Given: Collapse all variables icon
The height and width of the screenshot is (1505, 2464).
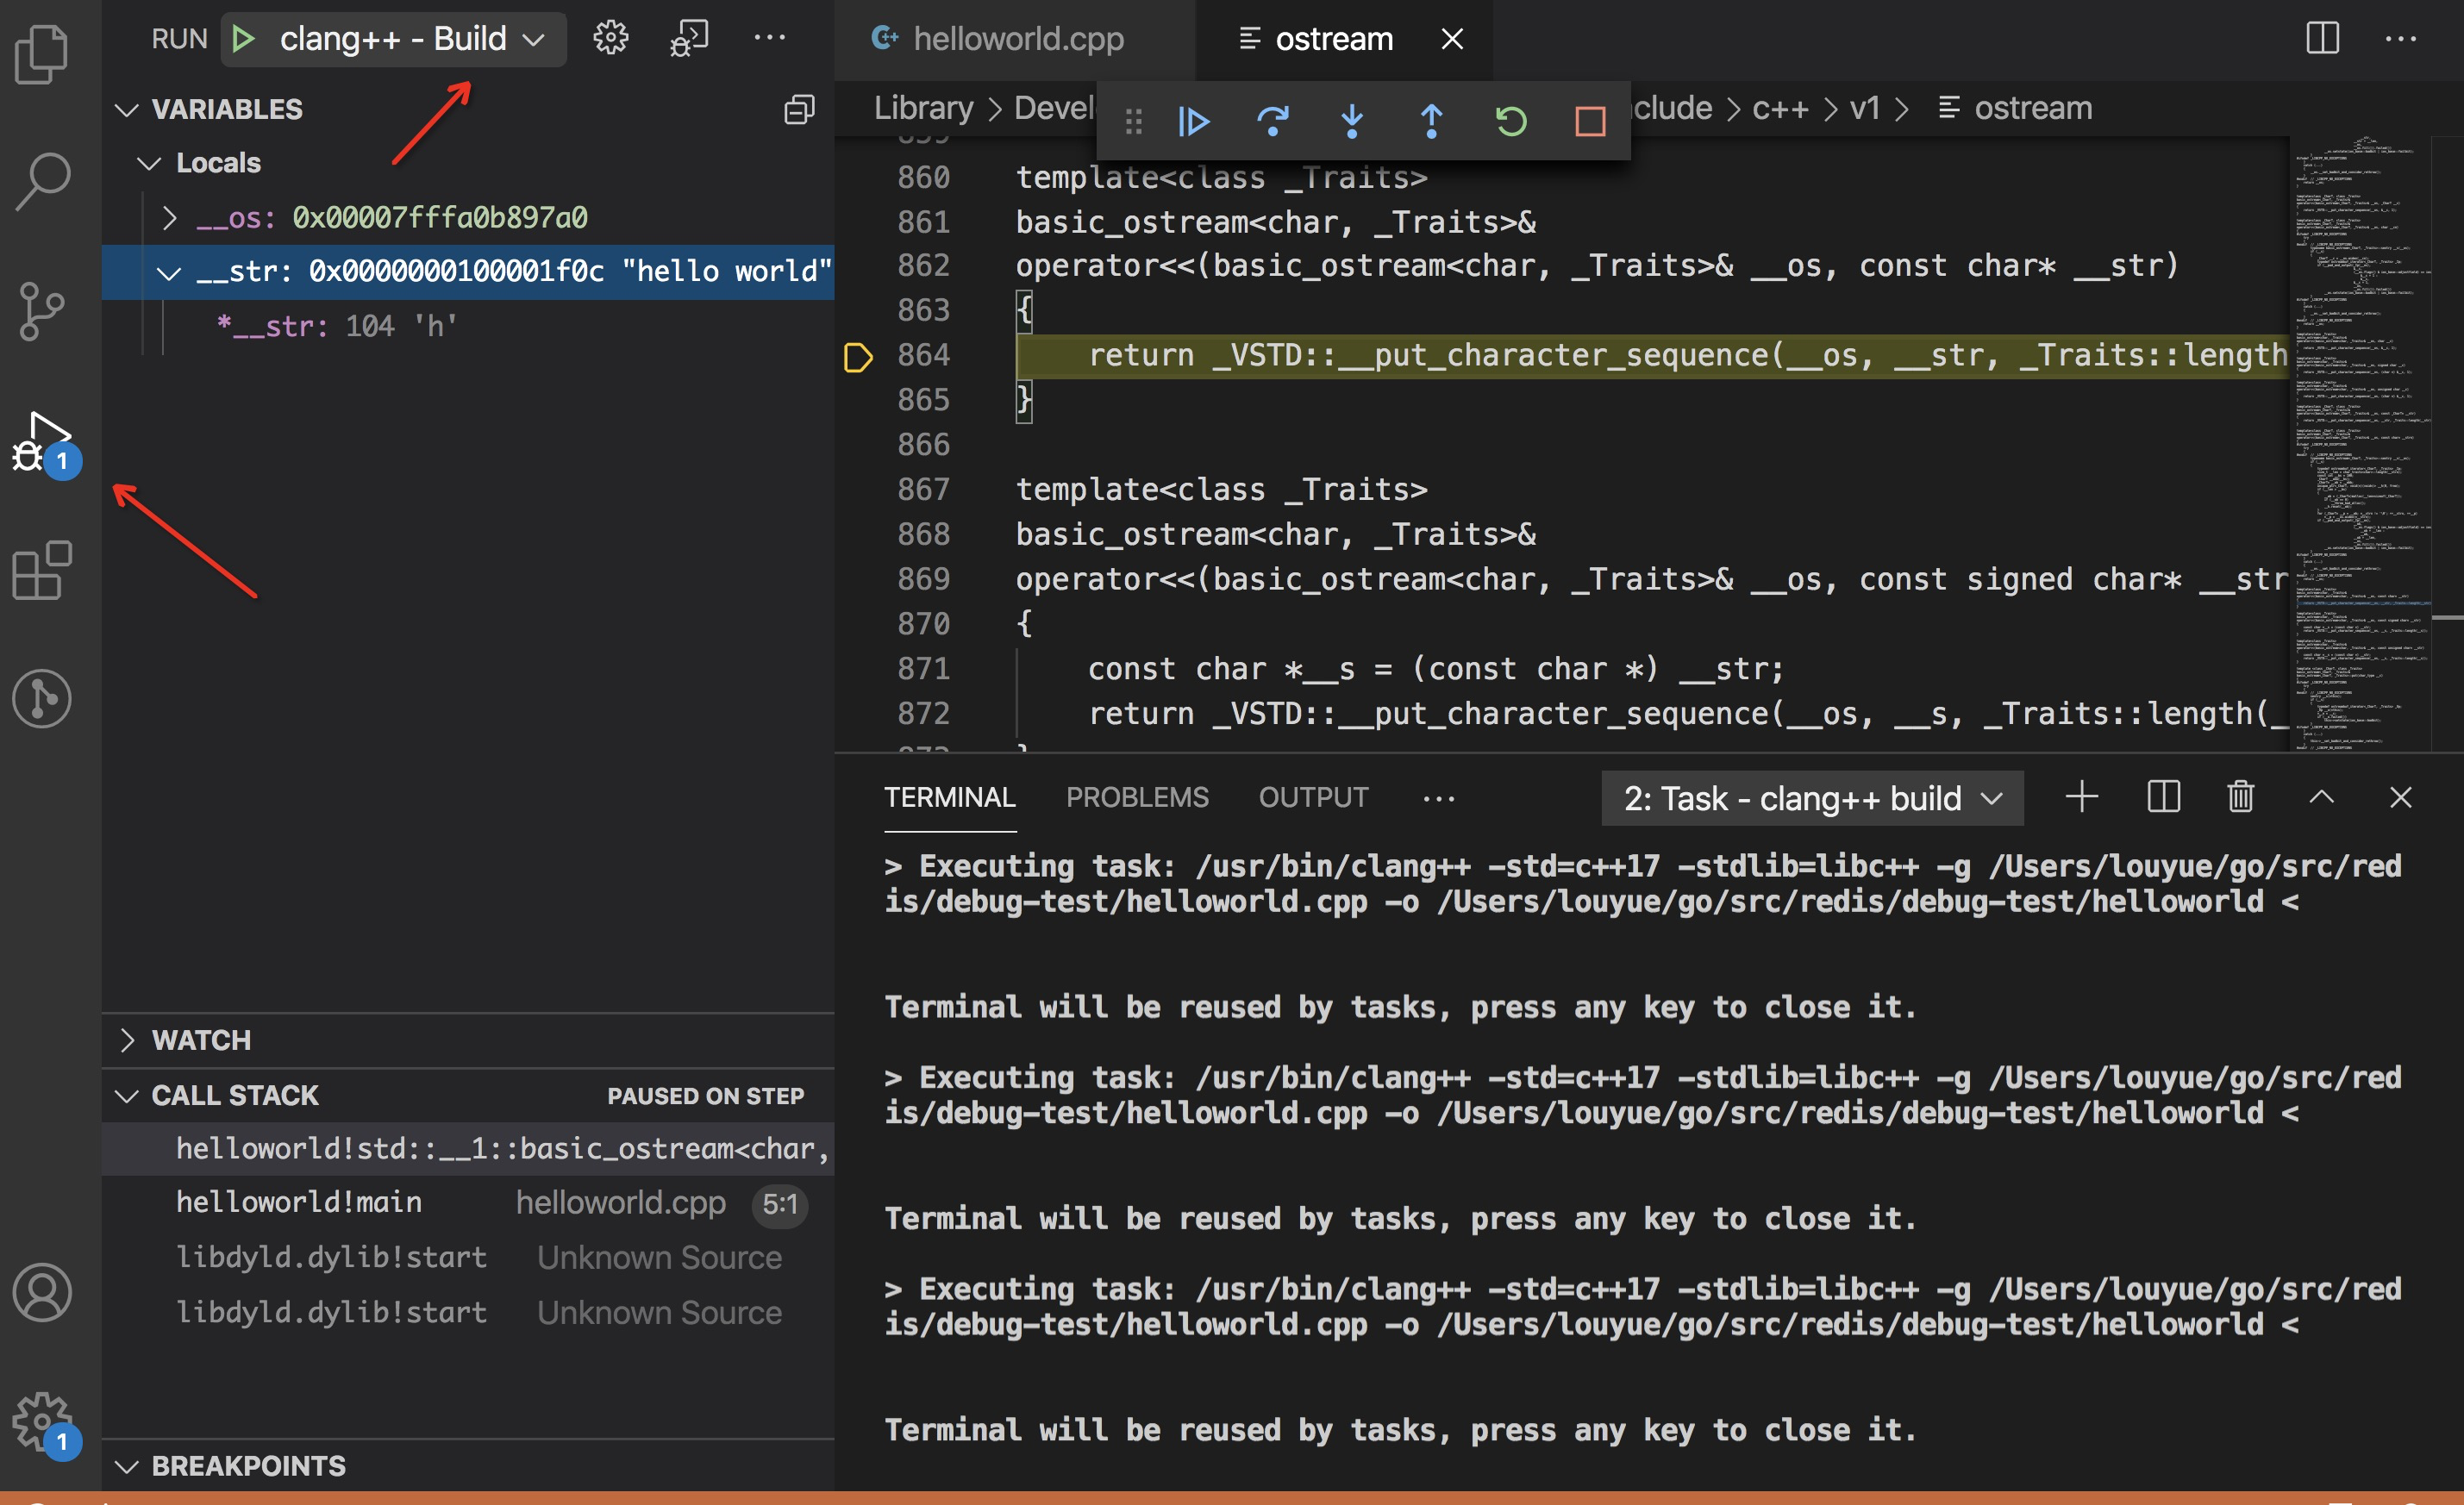Looking at the screenshot, I should [799, 109].
